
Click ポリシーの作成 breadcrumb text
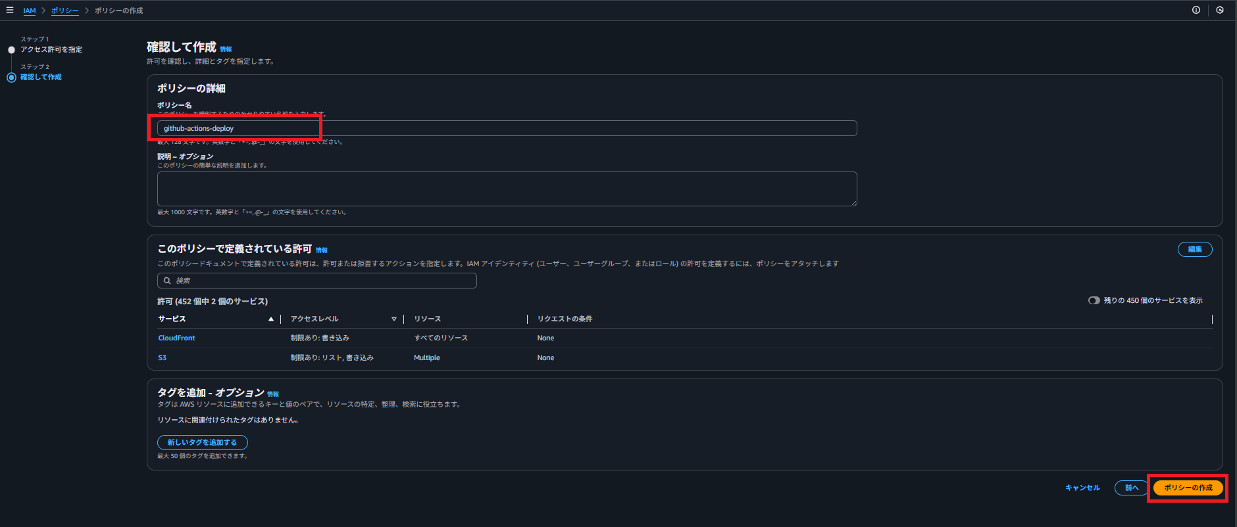(x=118, y=11)
